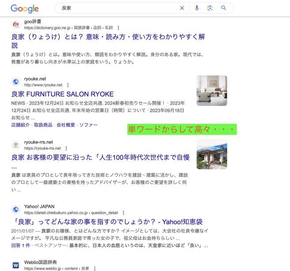Open the result 良家（りょうけ）とは？ 意味・読み方
Image resolution: width=290 pixels, height=271 pixels.
click(108, 41)
